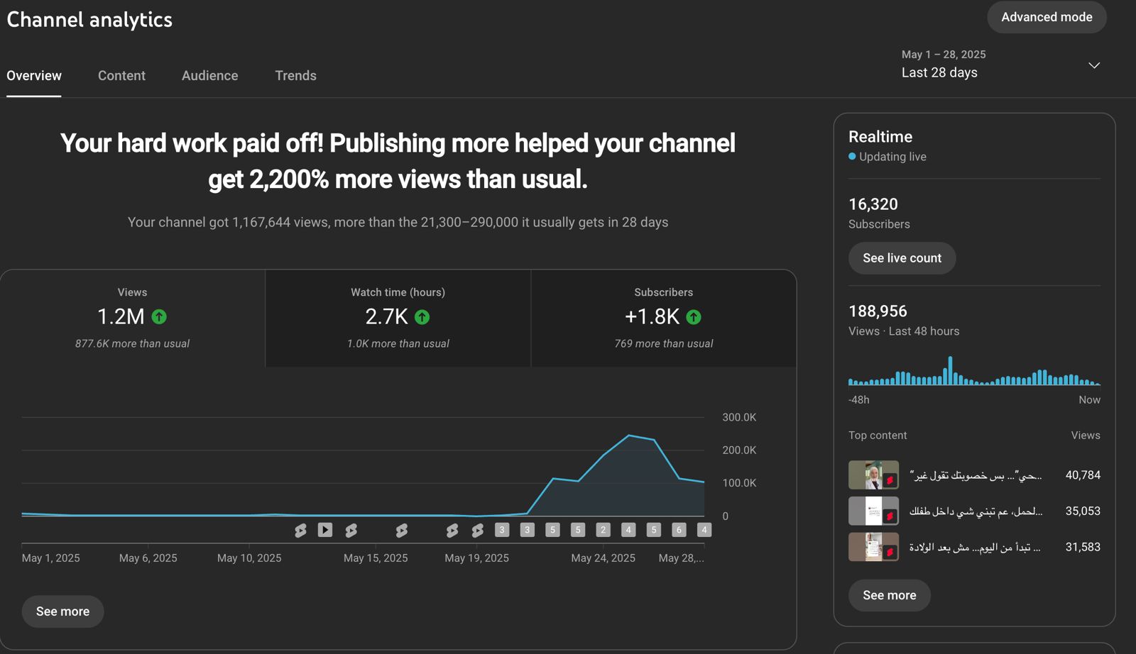Click the green up-arrow beside 2.7K watch time
The height and width of the screenshot is (654, 1136).
pos(422,317)
